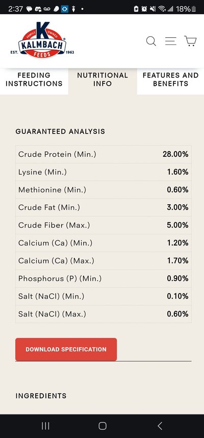
Task: Open the hamburger menu icon
Action: coord(170,41)
